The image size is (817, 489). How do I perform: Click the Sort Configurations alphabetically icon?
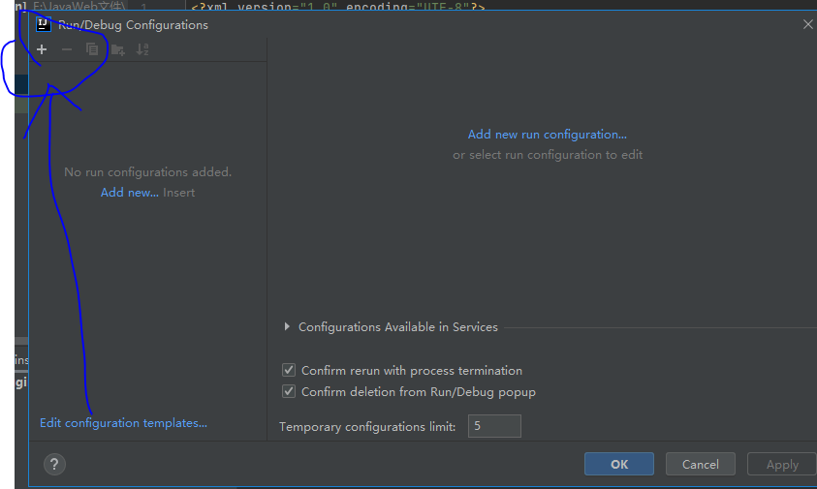142,49
